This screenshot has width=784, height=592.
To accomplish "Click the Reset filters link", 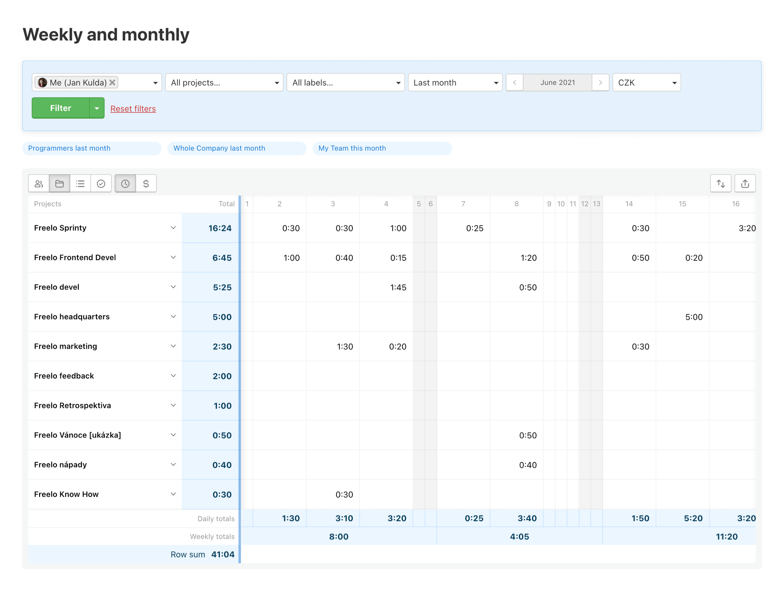I will tap(133, 109).
